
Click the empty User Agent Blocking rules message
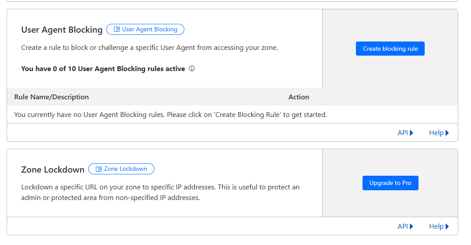point(170,115)
